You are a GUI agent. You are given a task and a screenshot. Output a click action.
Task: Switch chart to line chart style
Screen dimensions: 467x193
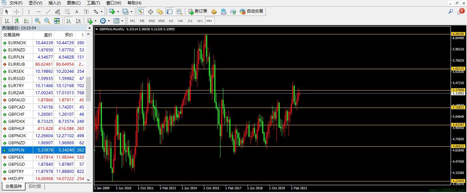[26, 21]
